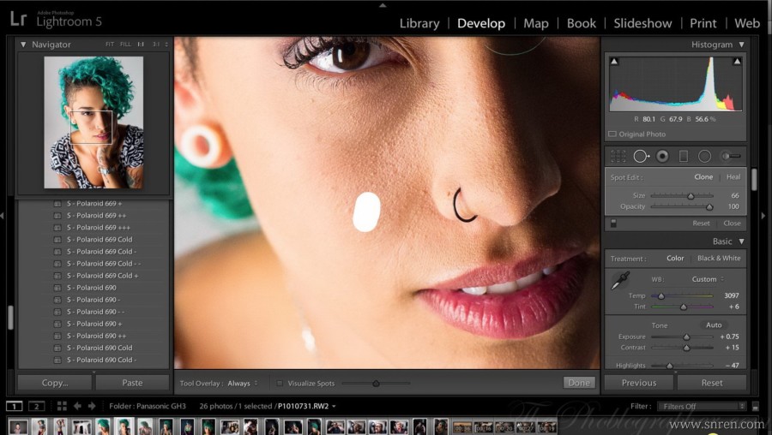
Task: Click the Navigator preview thumbnail
Action: [x=93, y=122]
